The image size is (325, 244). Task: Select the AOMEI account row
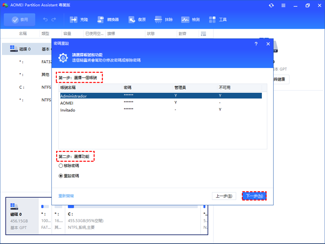[161, 103]
